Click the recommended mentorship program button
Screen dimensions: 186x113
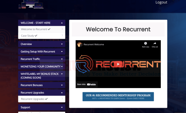coord(118,97)
